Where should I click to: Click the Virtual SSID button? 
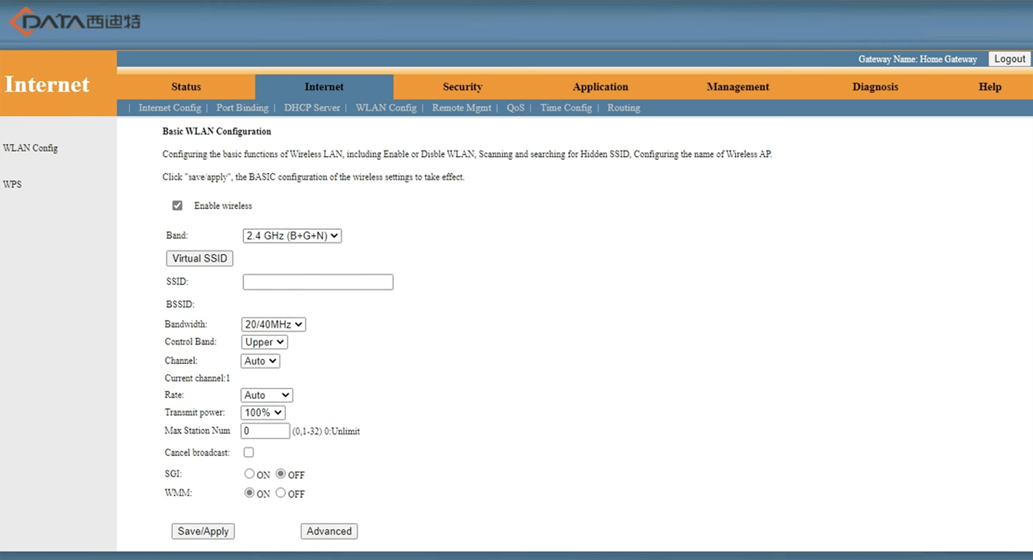200,259
